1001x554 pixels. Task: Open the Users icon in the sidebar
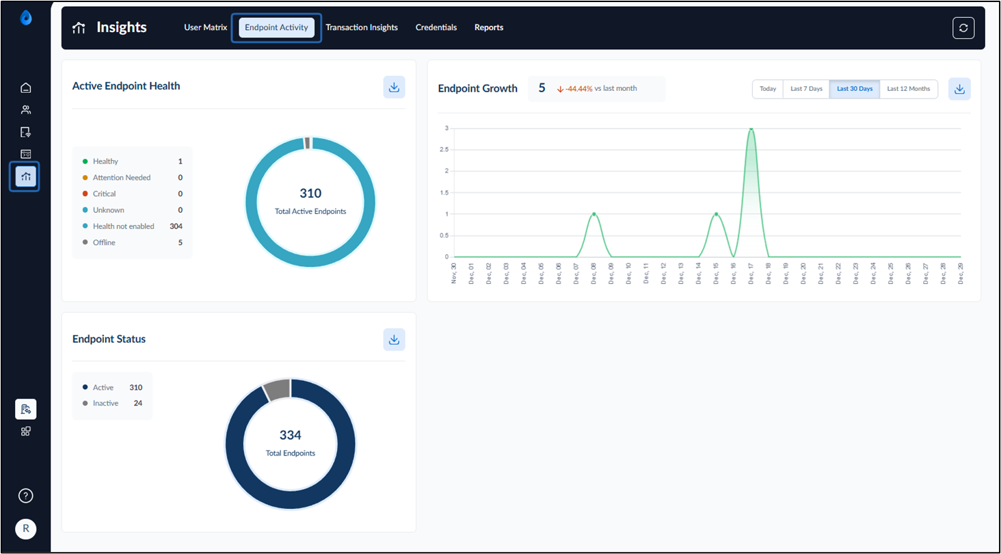click(26, 109)
